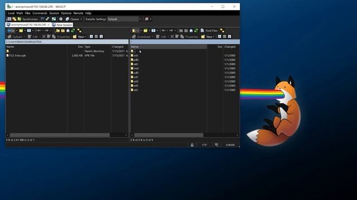The height and width of the screenshot is (200, 357).
Task: Go to local root directory icon
Action: 63,31
